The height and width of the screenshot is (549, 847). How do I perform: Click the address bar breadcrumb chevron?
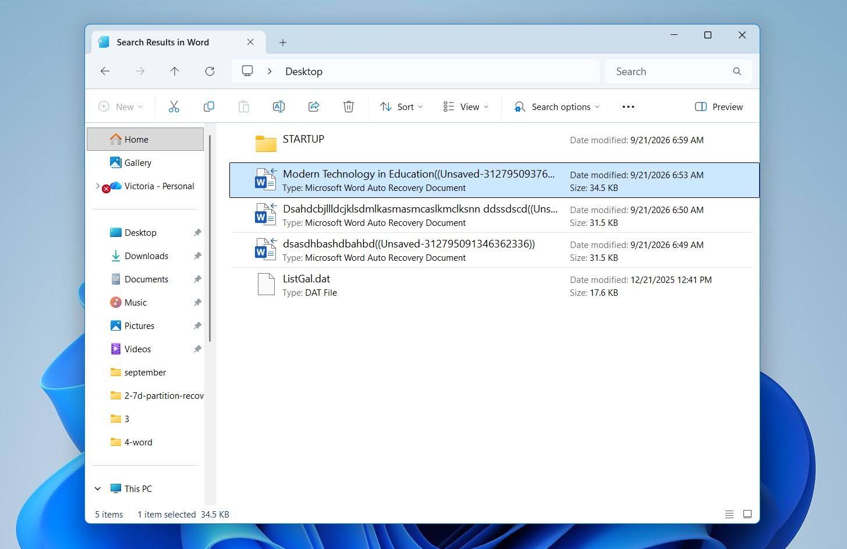click(270, 71)
